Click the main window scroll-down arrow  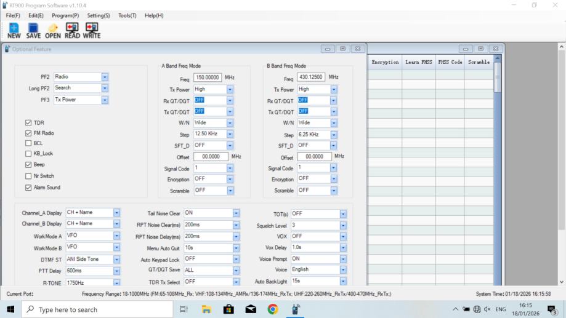click(562, 282)
